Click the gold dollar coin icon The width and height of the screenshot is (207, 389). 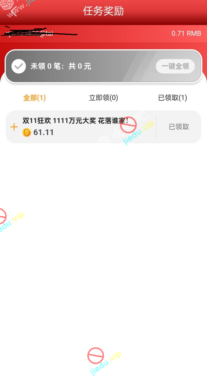pyautogui.click(x=27, y=133)
